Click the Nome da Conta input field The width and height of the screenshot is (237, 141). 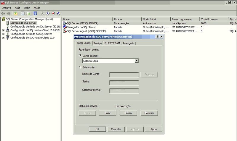pos(124,75)
